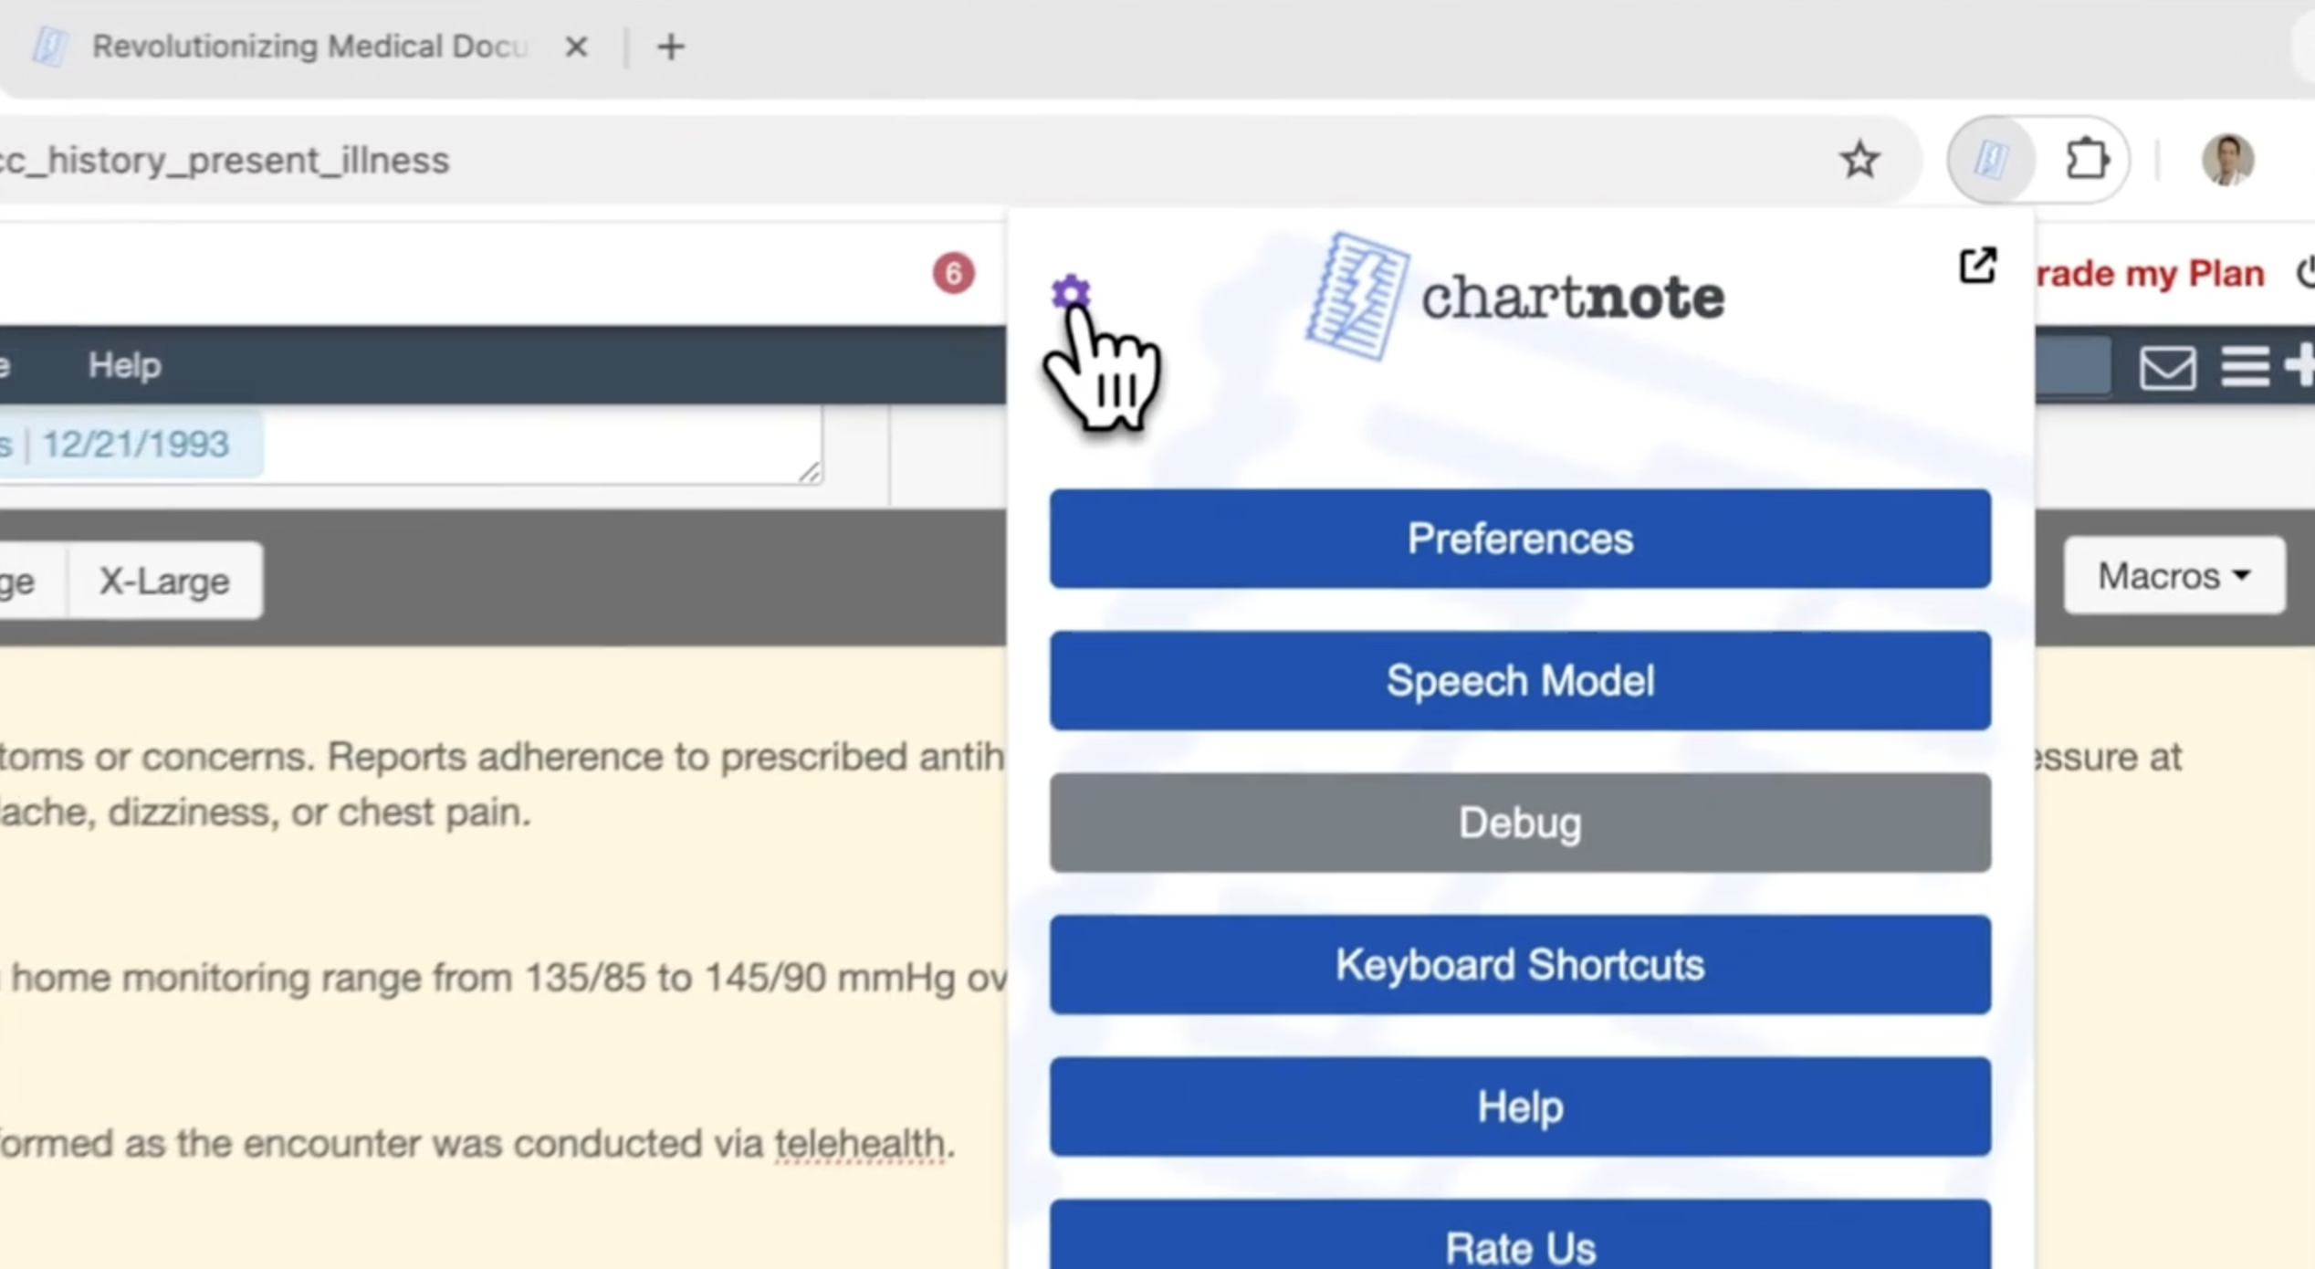
Task: Open the envelope messages icon
Action: click(2168, 367)
